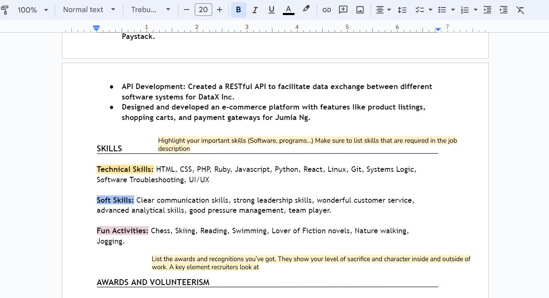Click the word 'Jogging.'
The width and height of the screenshot is (549, 298).
coord(111,241)
